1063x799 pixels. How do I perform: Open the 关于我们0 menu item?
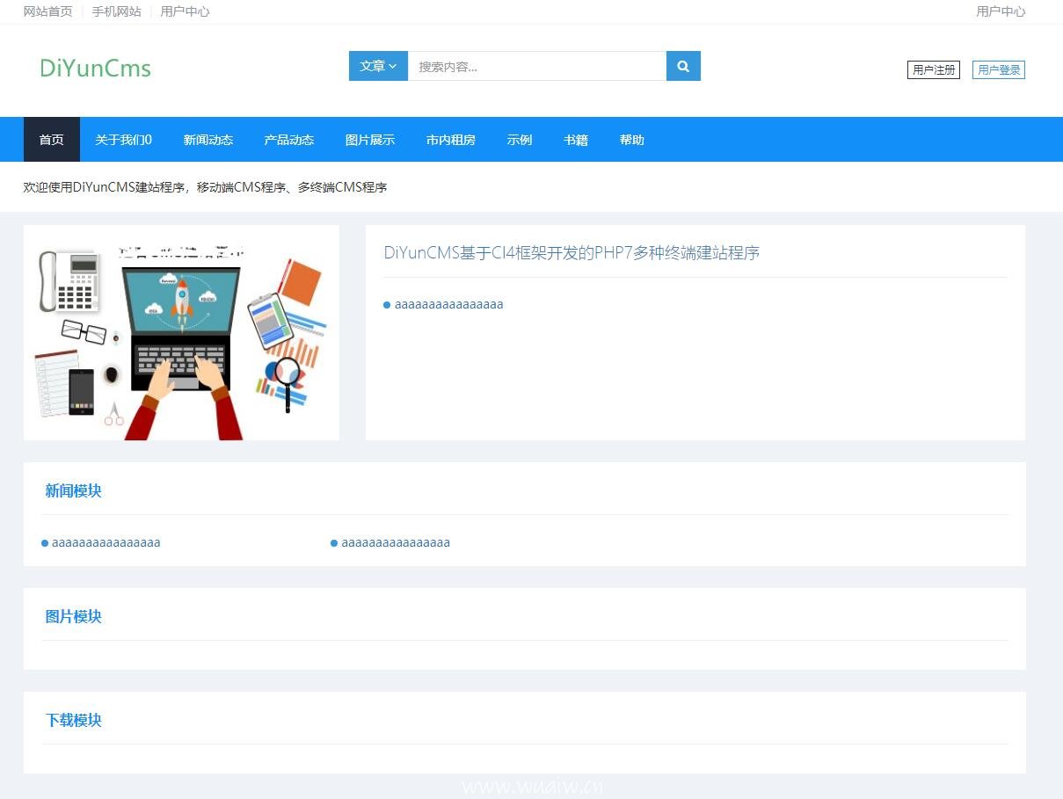pyautogui.click(x=122, y=139)
